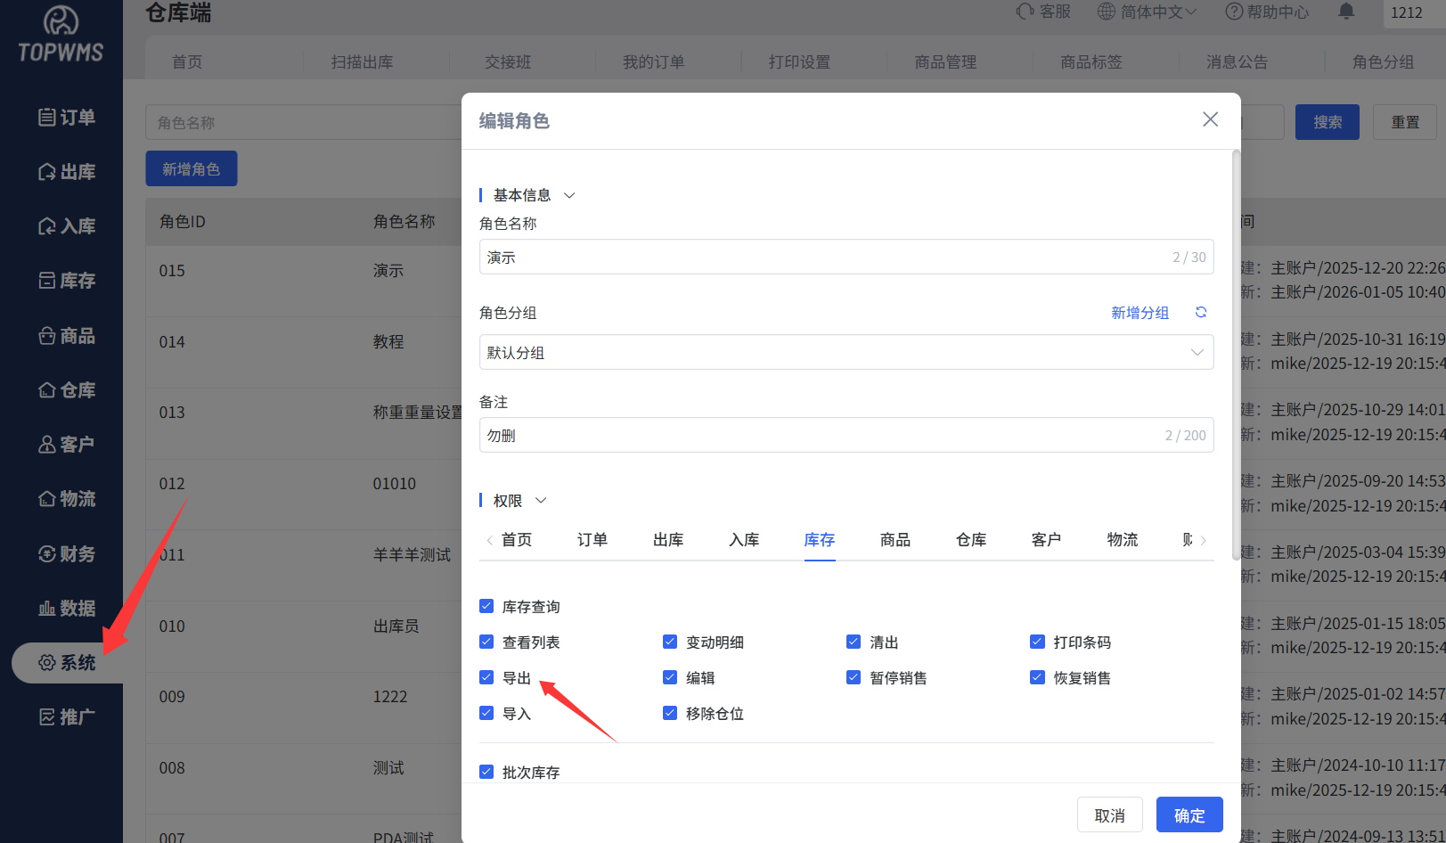Open the 简体中文 language dropdown
Viewport: 1446px width, 843px height.
(1148, 12)
